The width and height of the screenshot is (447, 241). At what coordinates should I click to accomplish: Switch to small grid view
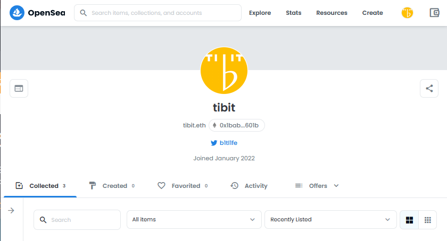tap(427, 220)
